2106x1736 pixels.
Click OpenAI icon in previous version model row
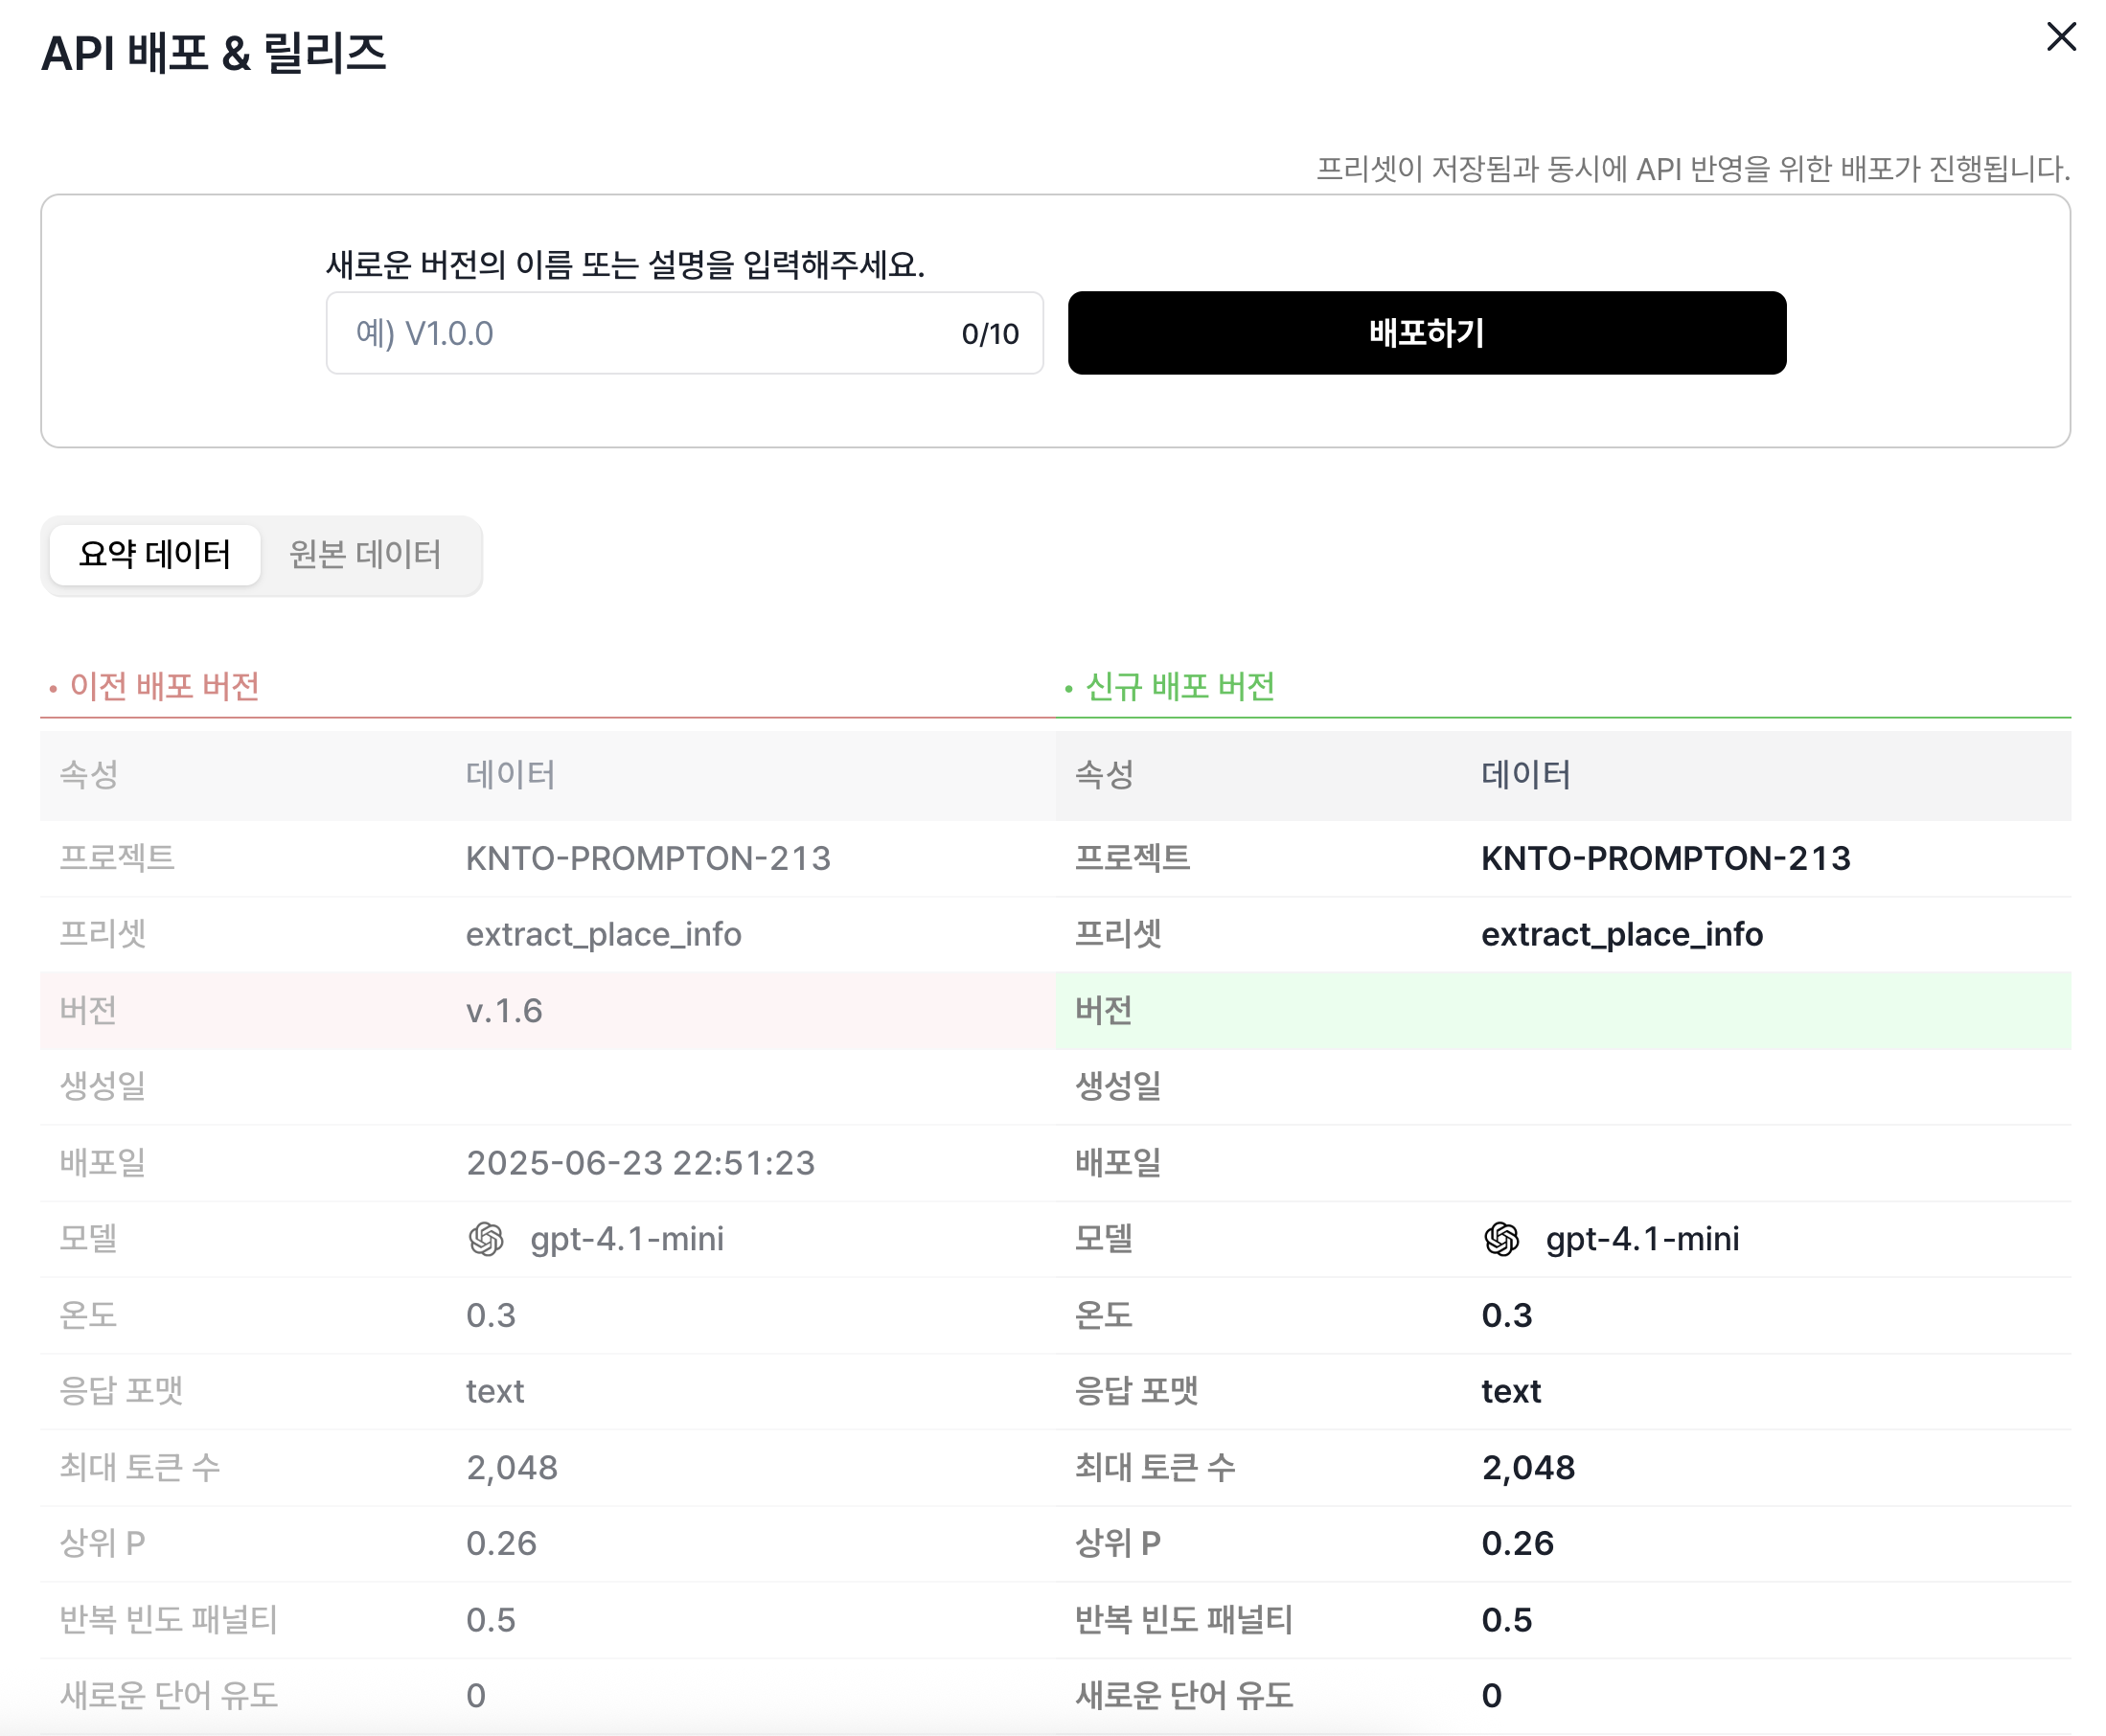(x=486, y=1239)
